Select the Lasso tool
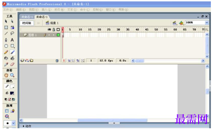Viewport: 214px width, 130px height. tap(12, 33)
